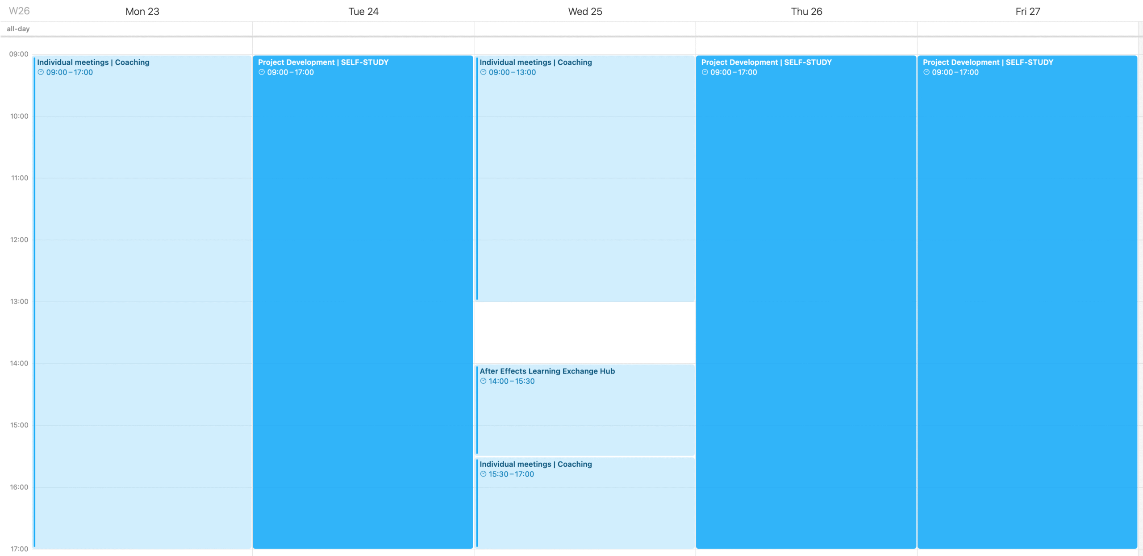
Task: Open Tuesday's Project Development | SELF-STUDY event
Action: pos(363,302)
